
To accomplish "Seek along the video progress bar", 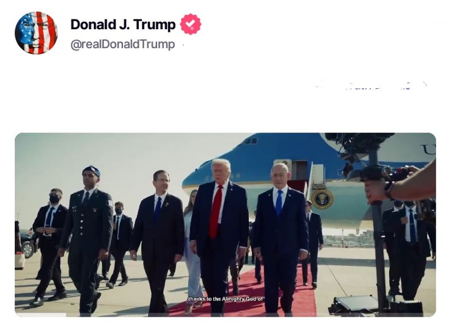I will click(x=225, y=315).
